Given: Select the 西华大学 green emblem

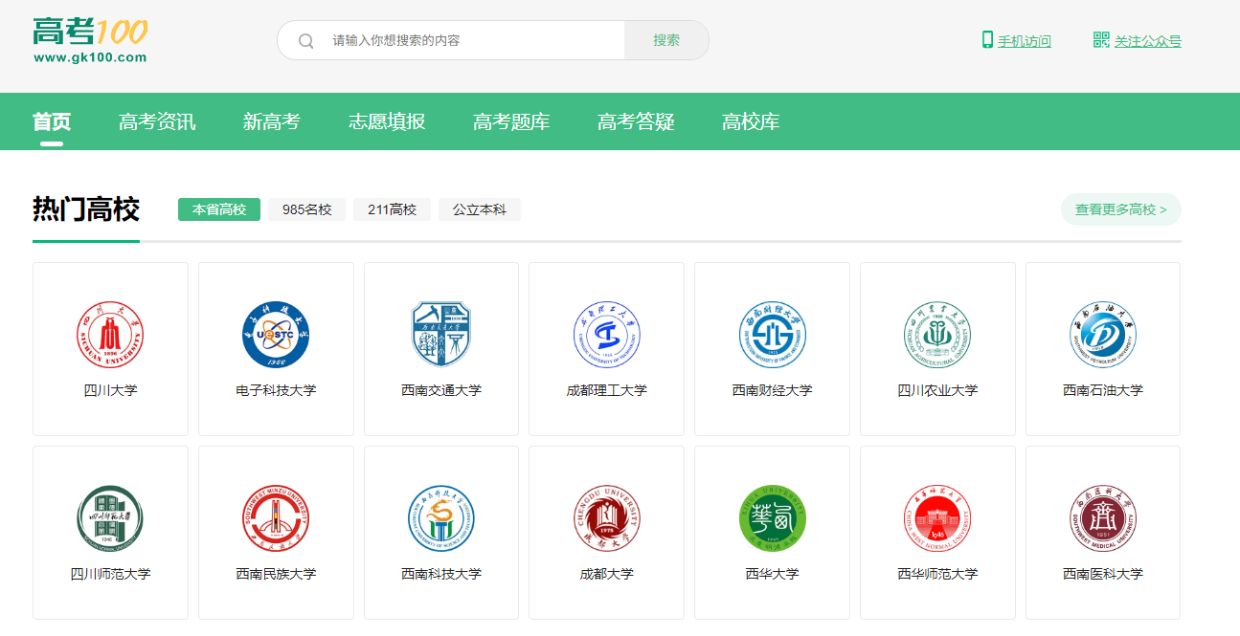Looking at the screenshot, I should [772, 516].
